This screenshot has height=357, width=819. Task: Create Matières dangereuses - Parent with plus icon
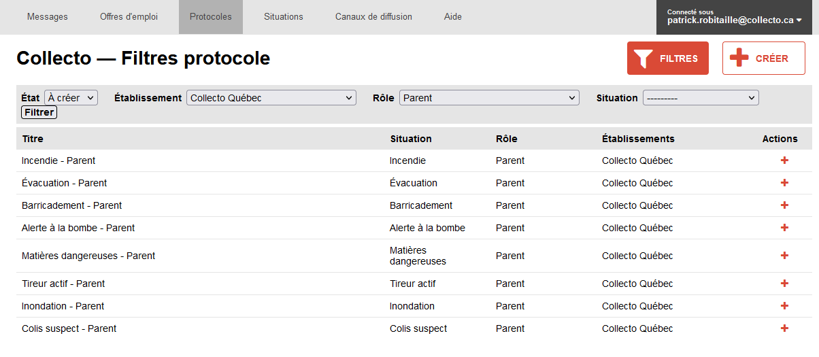[x=784, y=256]
